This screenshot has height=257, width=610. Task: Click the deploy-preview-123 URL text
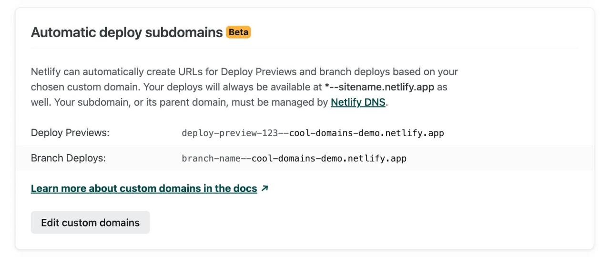point(313,133)
